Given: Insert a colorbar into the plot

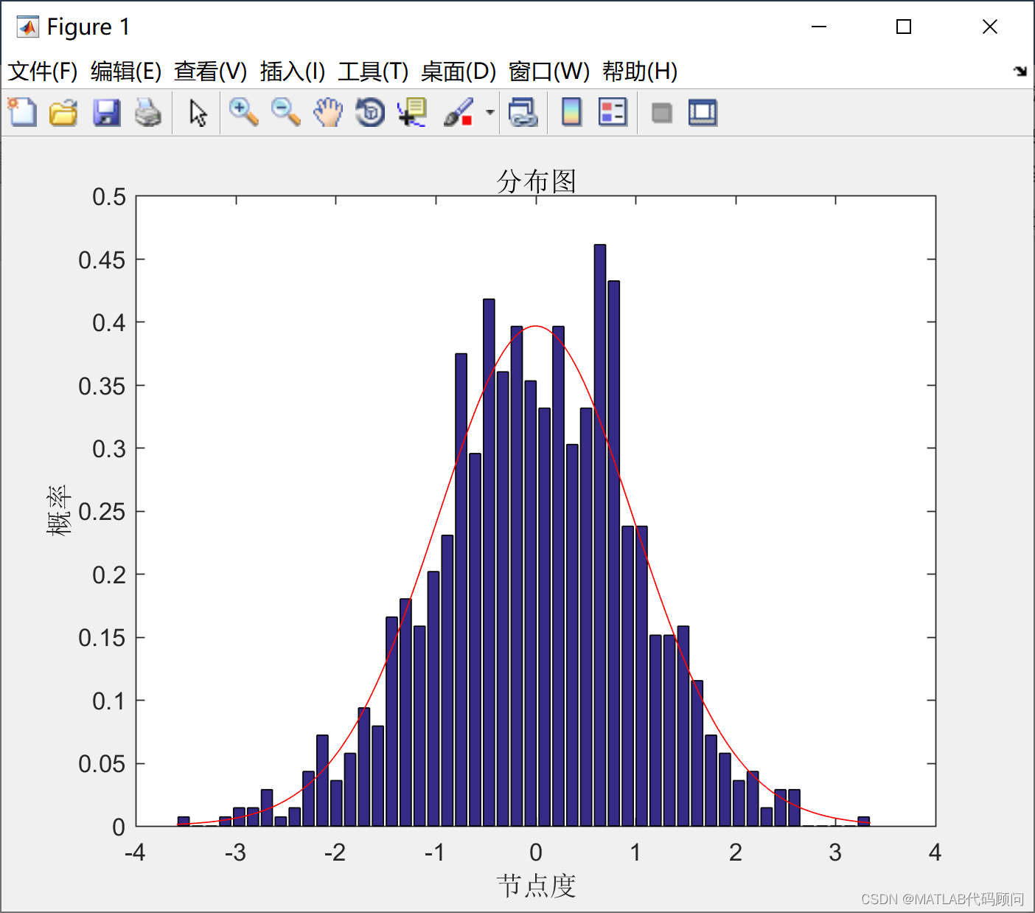Looking at the screenshot, I should click(x=571, y=112).
